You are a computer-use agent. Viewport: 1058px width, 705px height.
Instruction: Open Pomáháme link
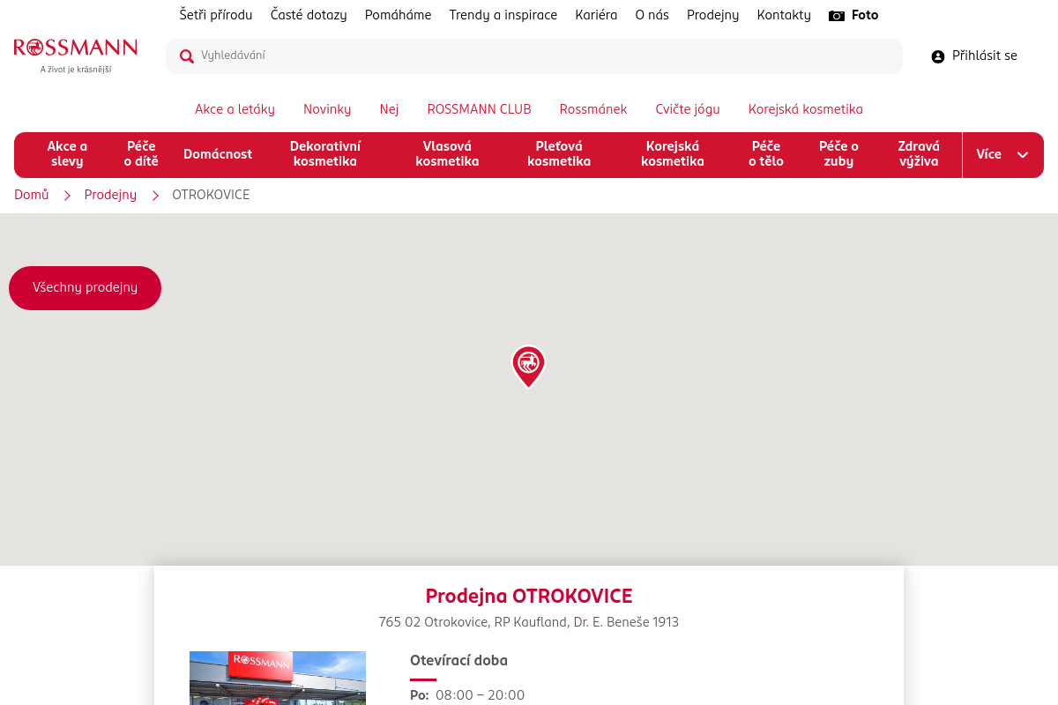tap(399, 15)
